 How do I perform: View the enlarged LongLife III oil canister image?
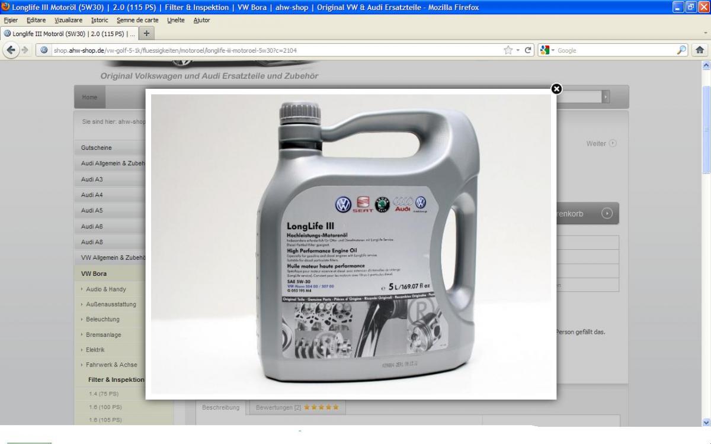[351, 244]
